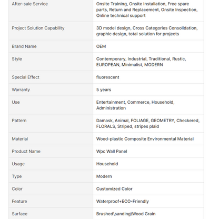Click the Use attribute label
The width and height of the screenshot is (219, 219).
pyautogui.click(x=16, y=102)
